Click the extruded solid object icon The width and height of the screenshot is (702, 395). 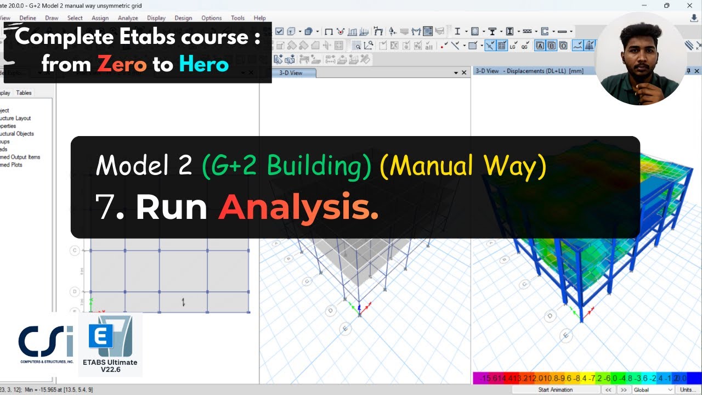tap(308, 31)
